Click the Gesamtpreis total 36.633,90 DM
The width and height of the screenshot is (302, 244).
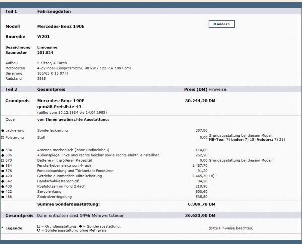coord(200,215)
